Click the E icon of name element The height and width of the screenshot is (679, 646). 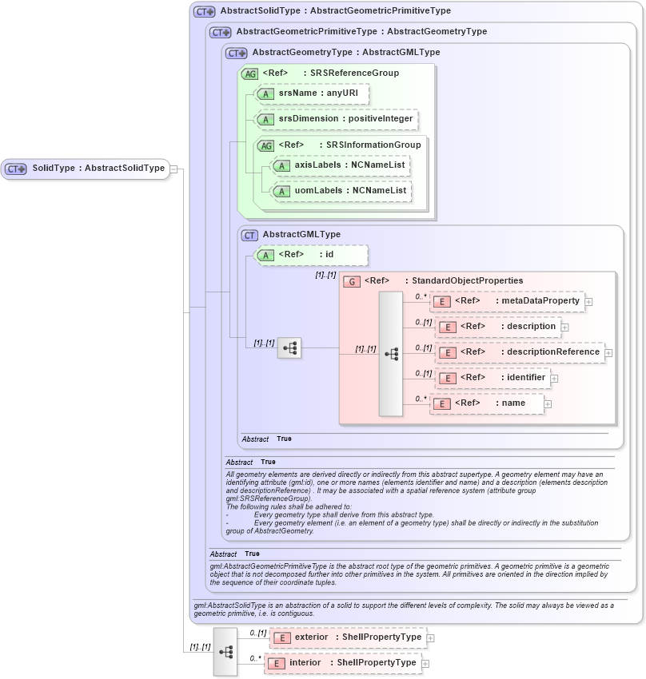[441, 404]
